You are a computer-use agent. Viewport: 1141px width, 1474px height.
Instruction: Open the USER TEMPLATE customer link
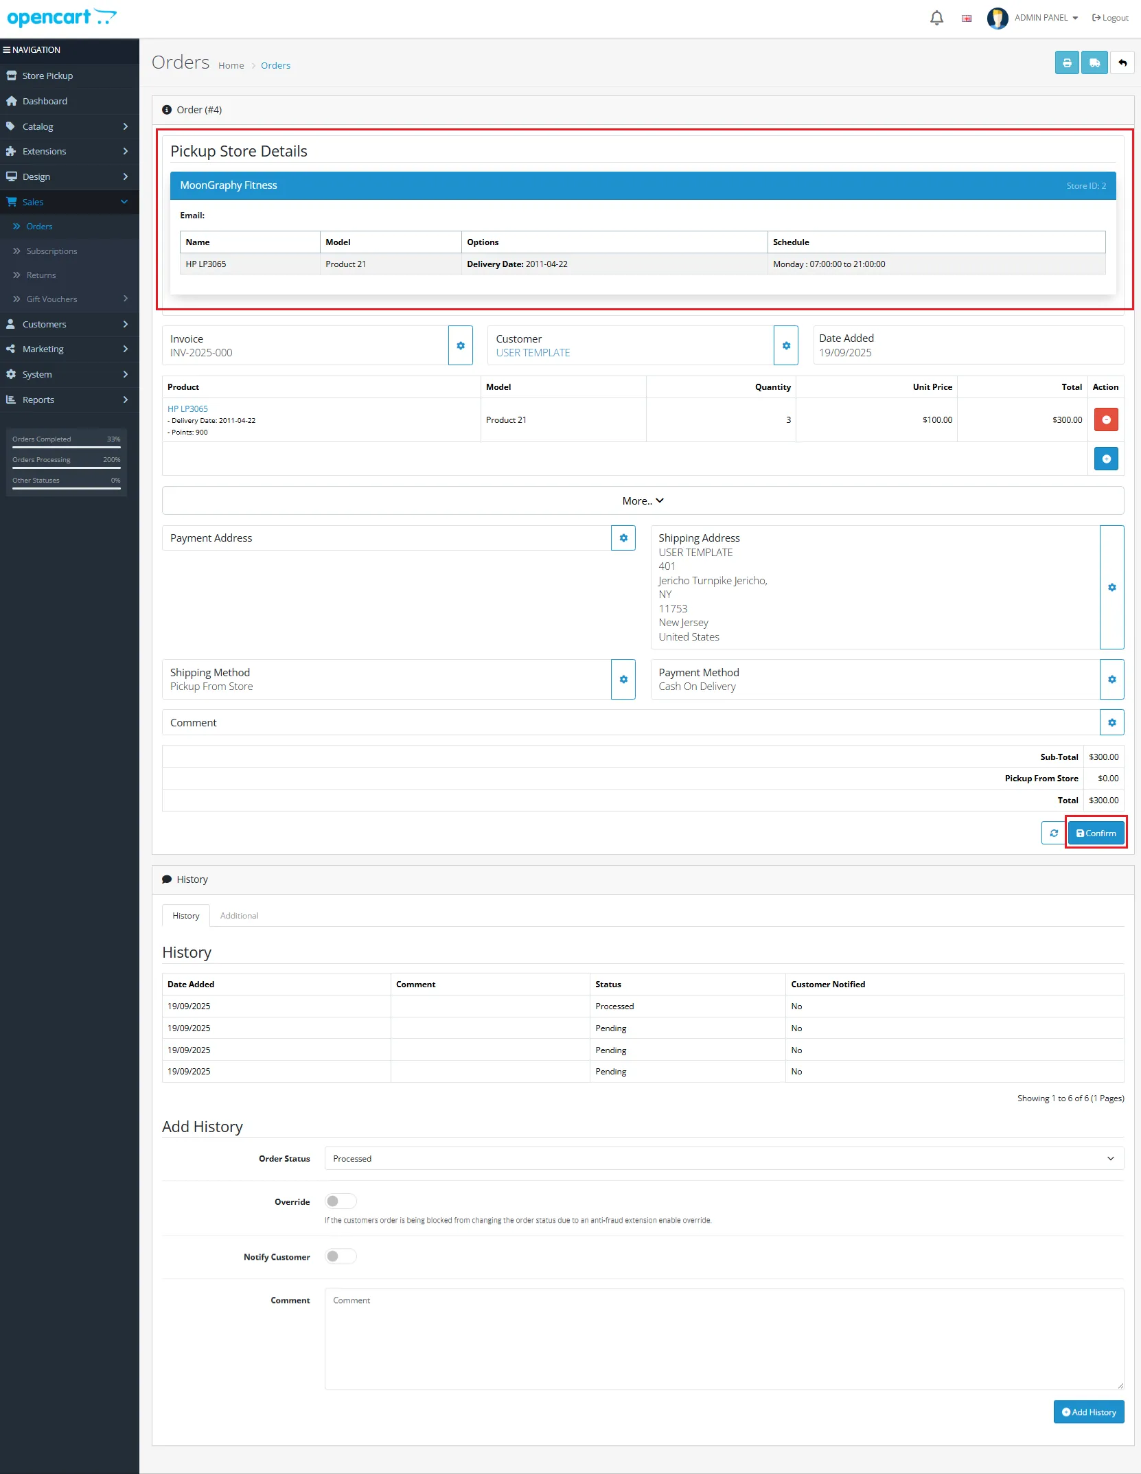533,353
